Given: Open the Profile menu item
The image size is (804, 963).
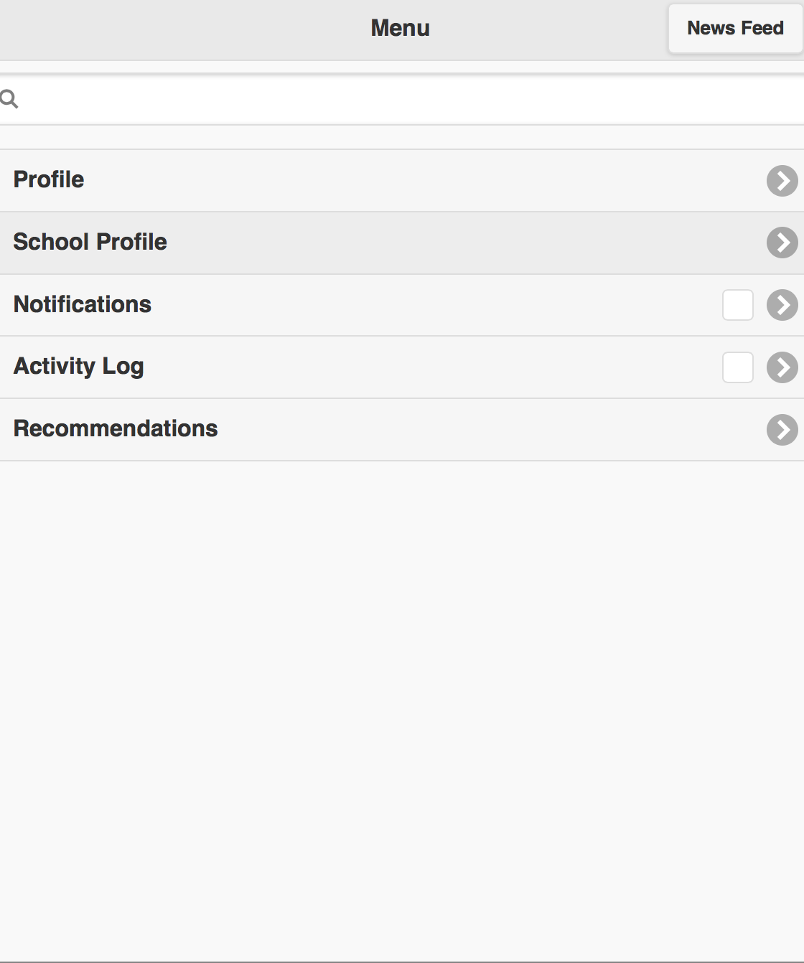Looking at the screenshot, I should 49,179.
